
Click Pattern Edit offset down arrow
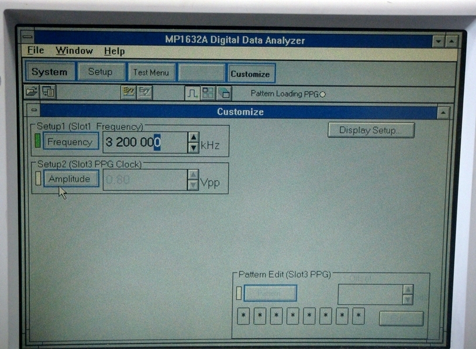click(408, 299)
